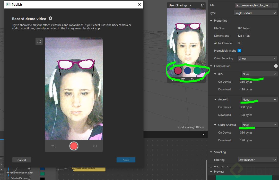Collapse the Properties section

pyautogui.click(x=211, y=21)
